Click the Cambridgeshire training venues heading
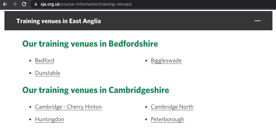The height and width of the screenshot is (131, 276). coord(96,90)
